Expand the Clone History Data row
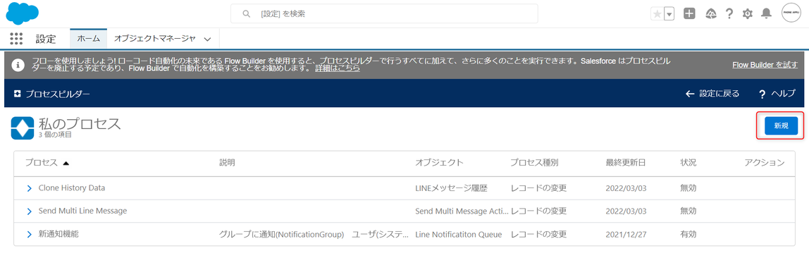Viewport: 809px width, 258px height. (30, 188)
